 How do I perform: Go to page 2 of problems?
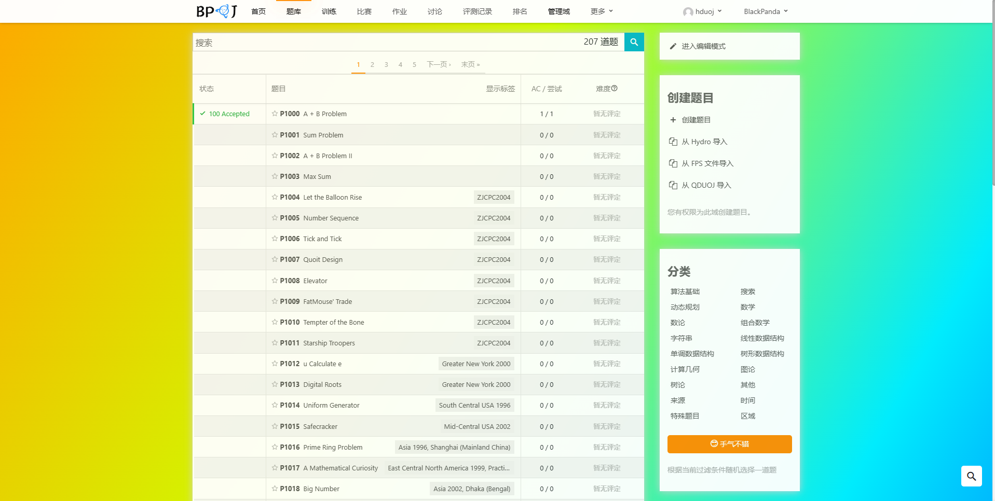[372, 64]
